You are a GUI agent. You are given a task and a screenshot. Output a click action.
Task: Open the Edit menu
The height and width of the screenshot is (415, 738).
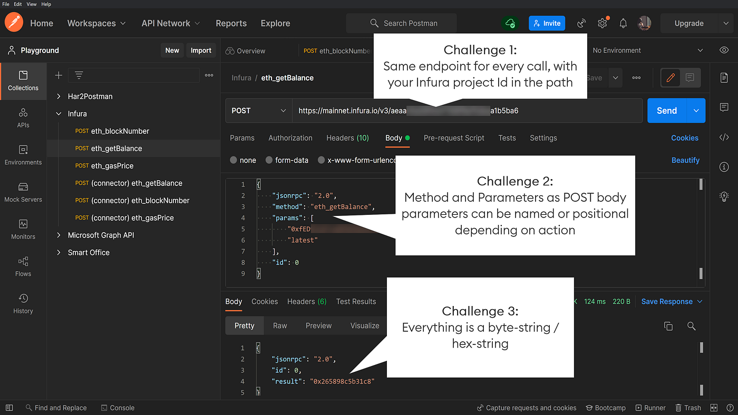click(x=18, y=4)
